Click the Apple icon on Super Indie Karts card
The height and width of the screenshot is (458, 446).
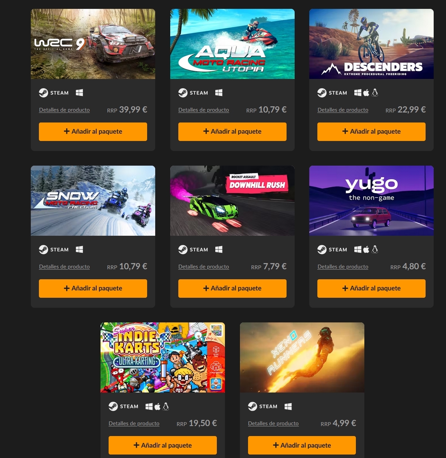(157, 406)
